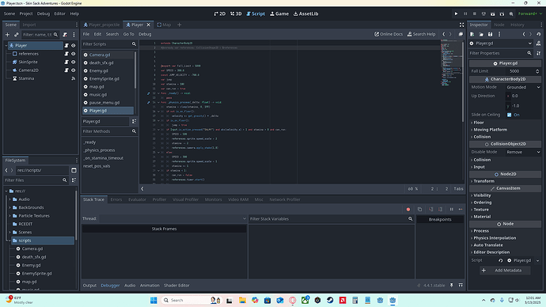Screen dimensions: 546x307
Task: Click the Filter Scripts search icon
Action: (134, 44)
